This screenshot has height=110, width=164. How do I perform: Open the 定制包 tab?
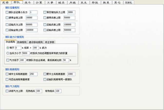[129, 2]
